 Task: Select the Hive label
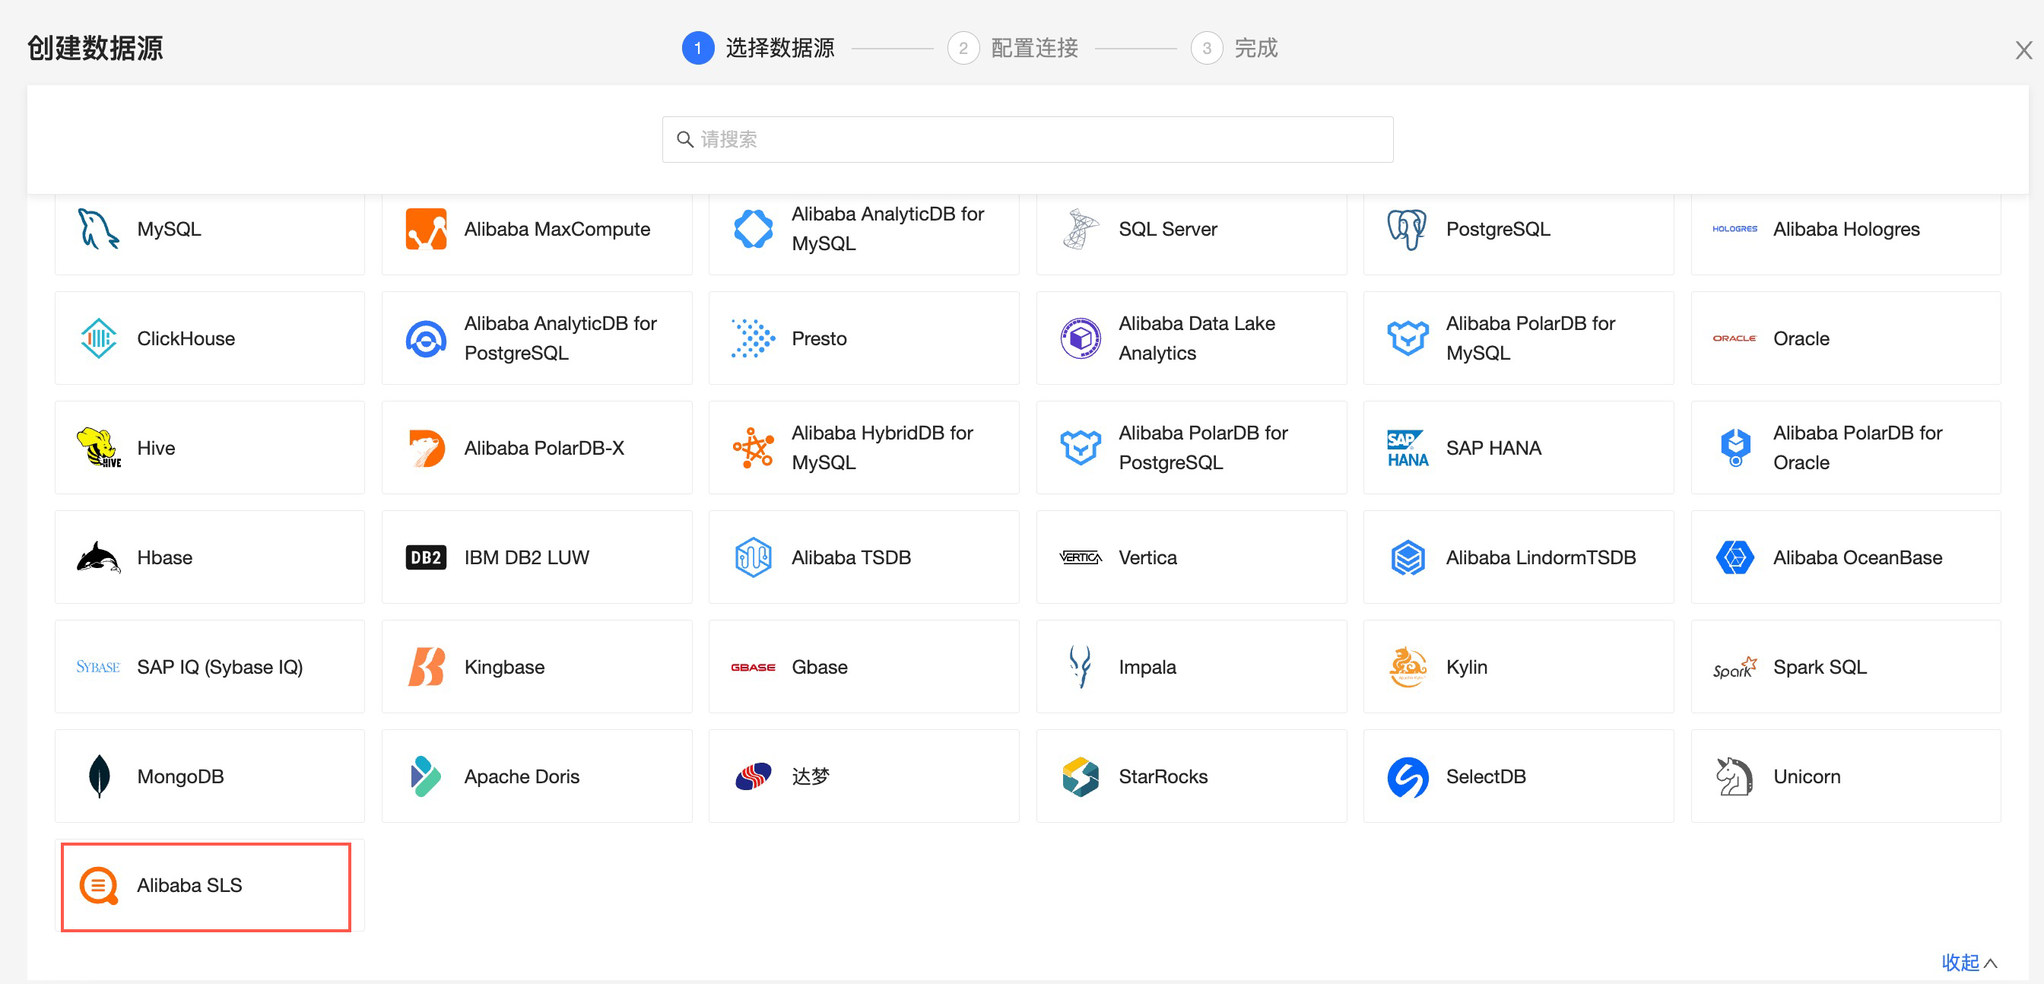click(156, 448)
